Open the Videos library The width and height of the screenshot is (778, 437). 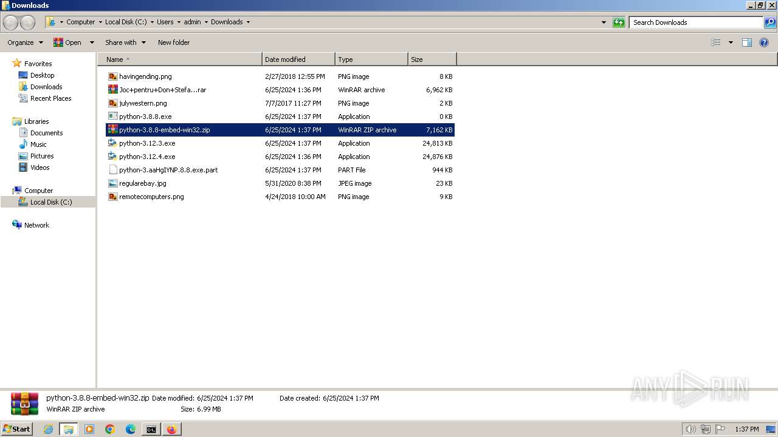click(x=40, y=168)
